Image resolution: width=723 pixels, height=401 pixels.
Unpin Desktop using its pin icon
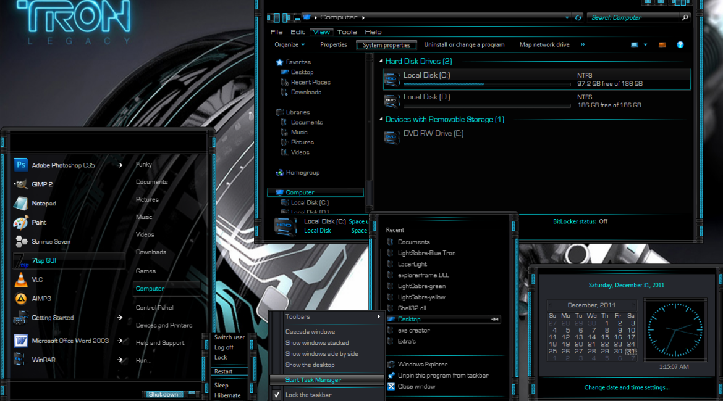click(x=495, y=320)
